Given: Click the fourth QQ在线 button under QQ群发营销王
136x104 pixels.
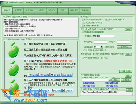Looking at the screenshot, I should click(67, 75).
